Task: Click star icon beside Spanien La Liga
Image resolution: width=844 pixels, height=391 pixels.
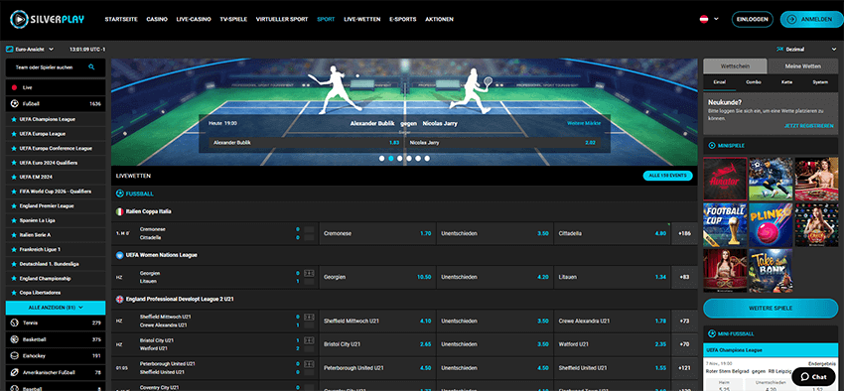Action: (x=14, y=220)
